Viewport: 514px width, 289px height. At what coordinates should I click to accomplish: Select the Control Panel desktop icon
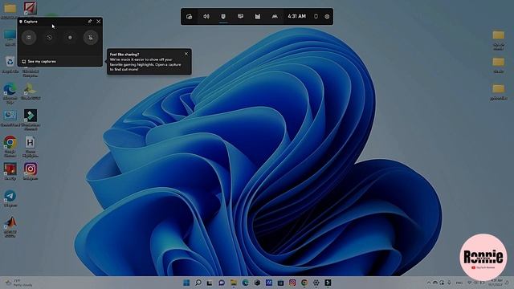tap(10, 118)
